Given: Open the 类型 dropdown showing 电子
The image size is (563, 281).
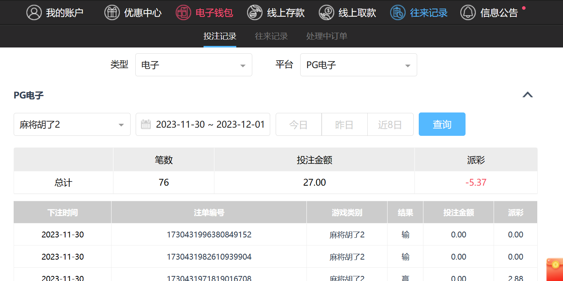Looking at the screenshot, I should tap(193, 65).
